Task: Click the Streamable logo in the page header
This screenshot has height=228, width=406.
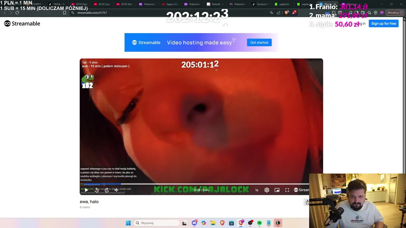Action: (22, 23)
